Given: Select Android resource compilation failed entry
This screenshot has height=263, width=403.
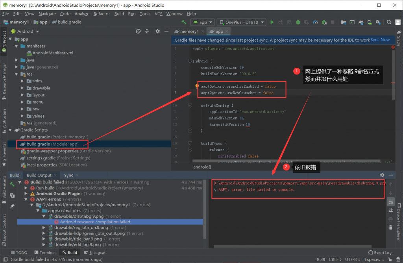Looking at the screenshot, I should pos(95,222).
